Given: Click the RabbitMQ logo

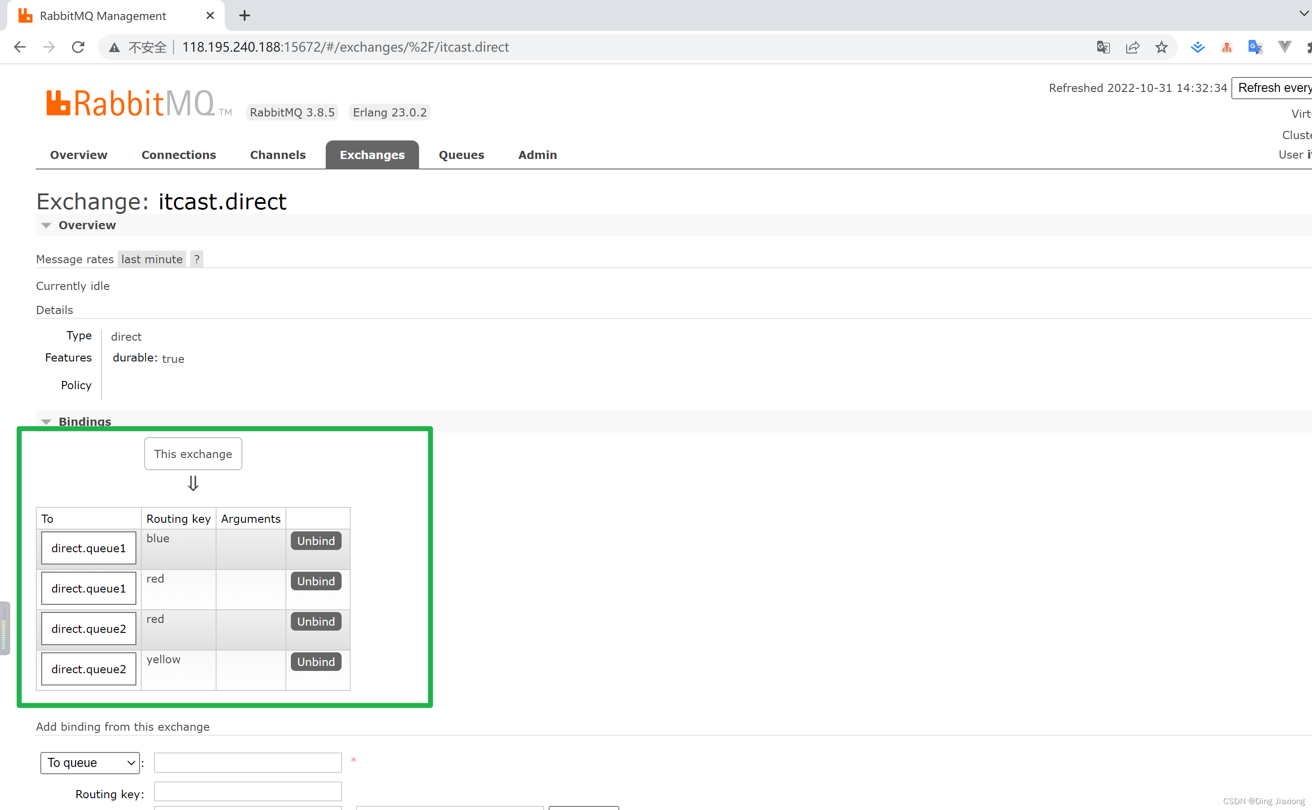Looking at the screenshot, I should [x=139, y=103].
